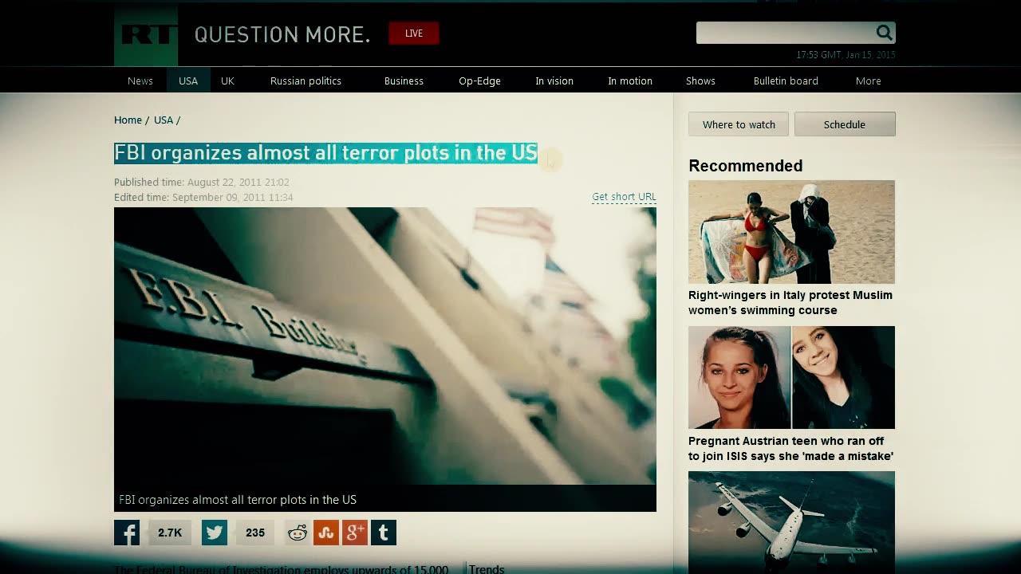Open Russian politics section
The width and height of the screenshot is (1021, 574).
tap(306, 81)
